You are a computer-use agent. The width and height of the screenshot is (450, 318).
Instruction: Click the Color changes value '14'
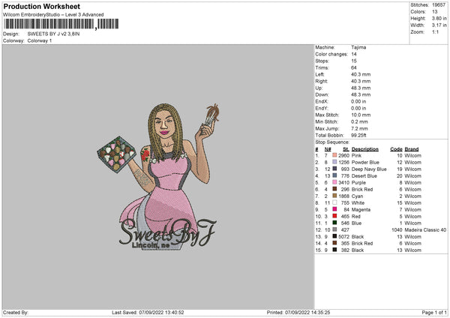[354, 54]
